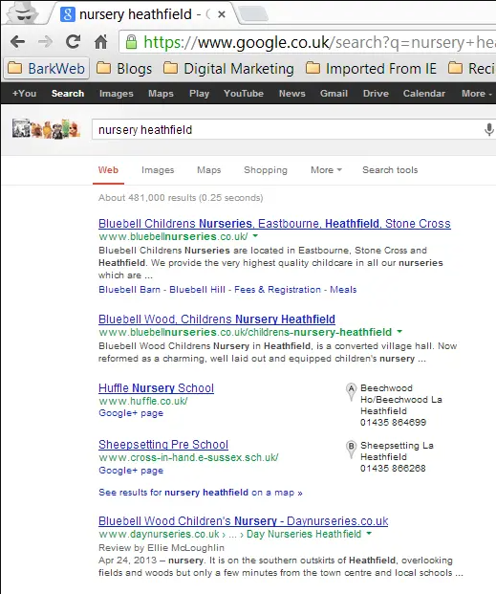This screenshot has width=496, height=594.
Task: Close the nursery heathfield browser tab
Action: (222, 14)
